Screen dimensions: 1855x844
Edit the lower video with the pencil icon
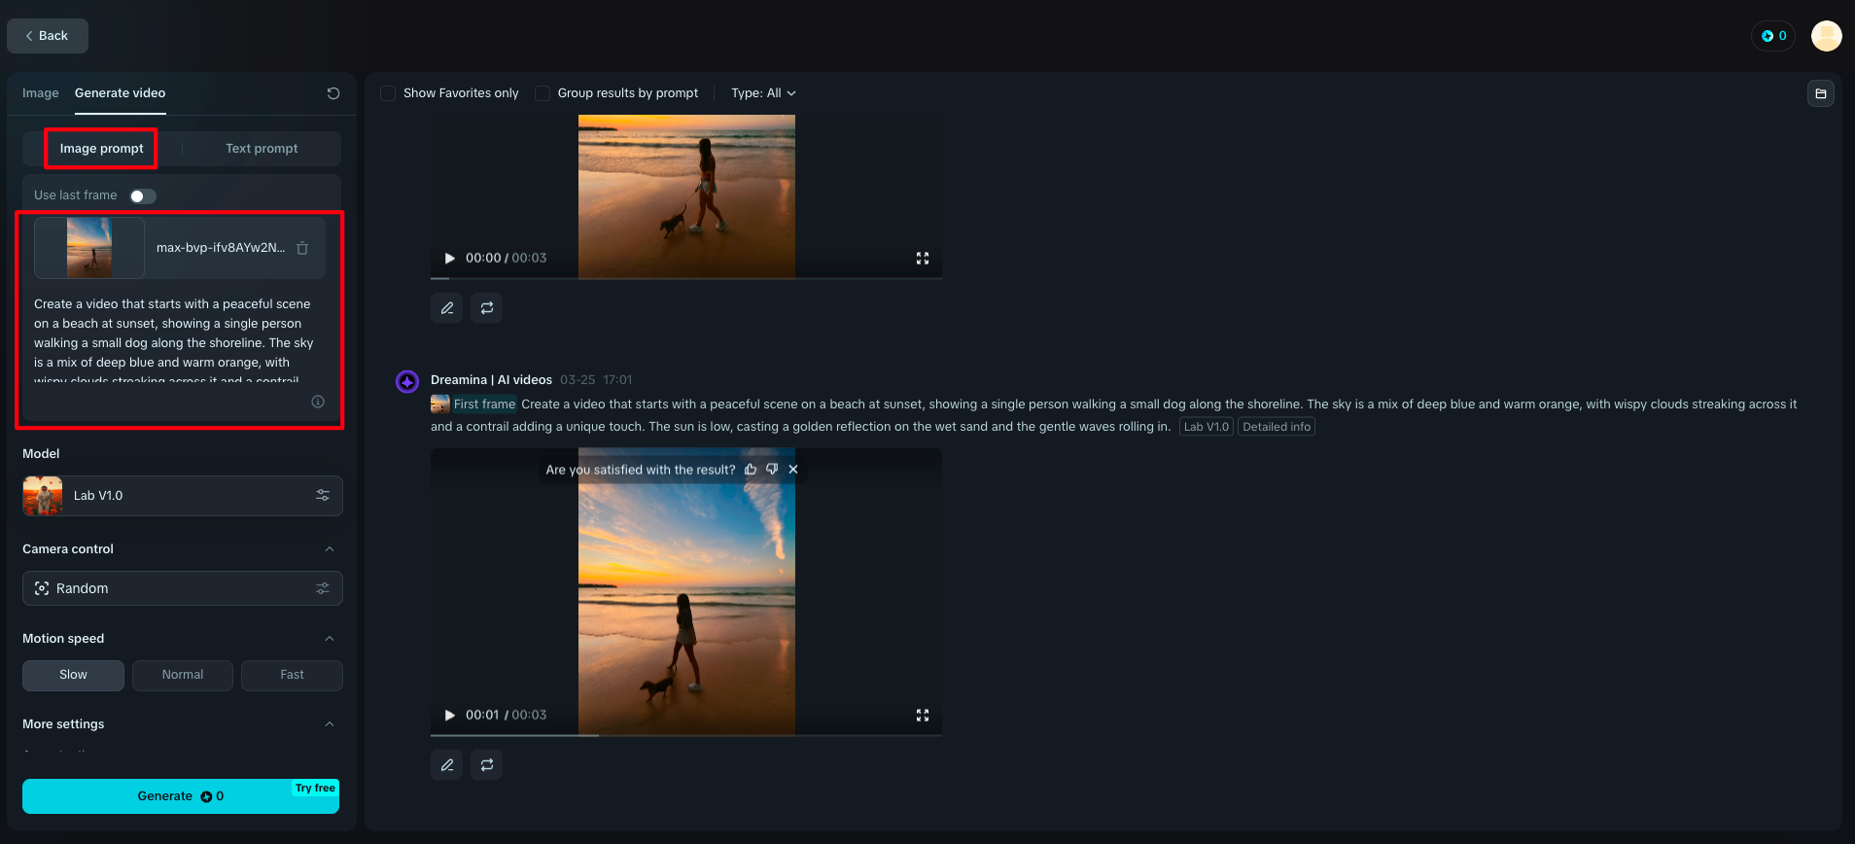pos(447,765)
